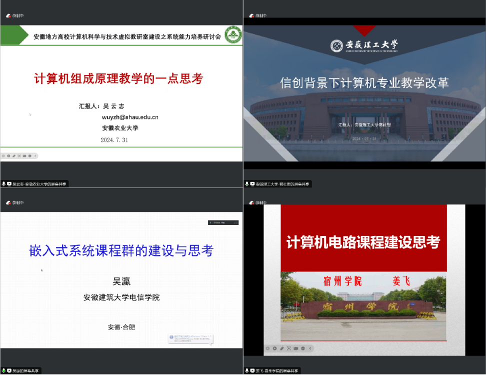486x375 pixels.
Task: Click the screen share icon beside 安徽理工大学 label
Action: (252, 184)
